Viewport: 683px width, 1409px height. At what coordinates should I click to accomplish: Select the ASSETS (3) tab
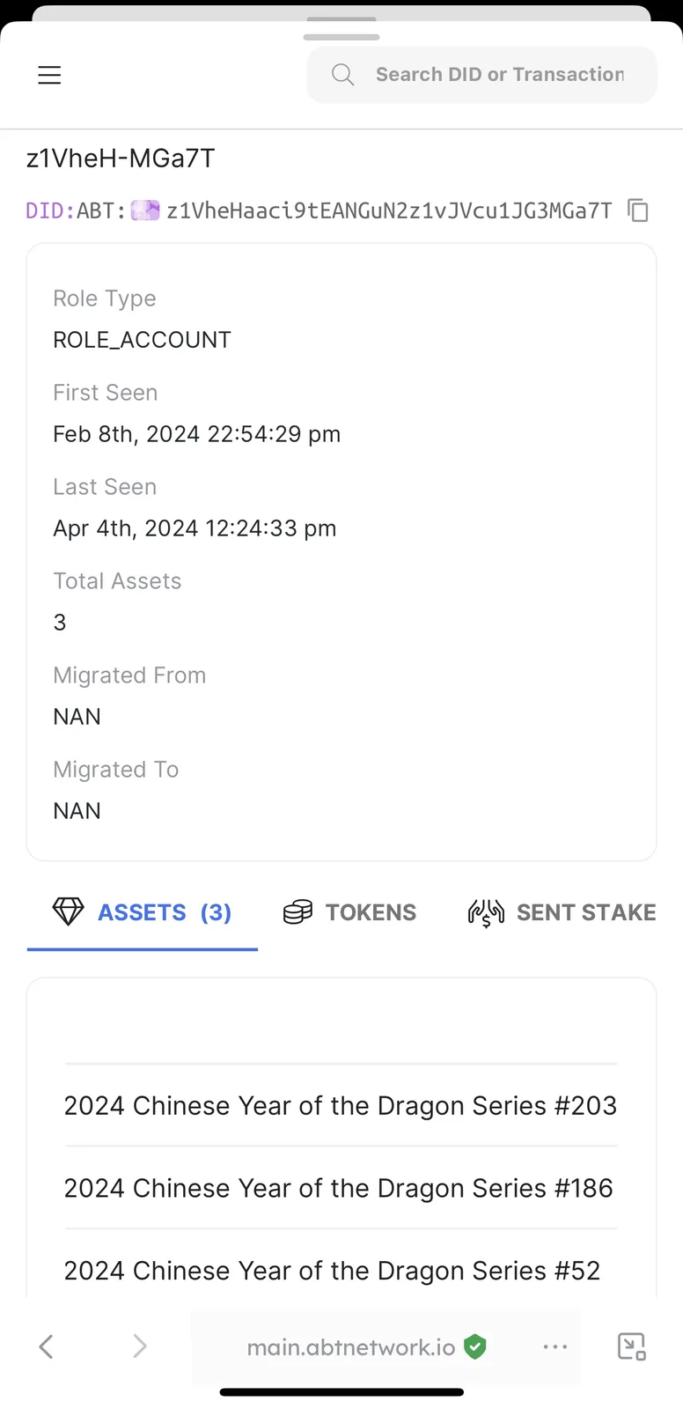coord(143,914)
